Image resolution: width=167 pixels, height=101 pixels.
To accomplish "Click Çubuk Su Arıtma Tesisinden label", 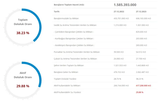I will pyautogui.click(x=75, y=59).
